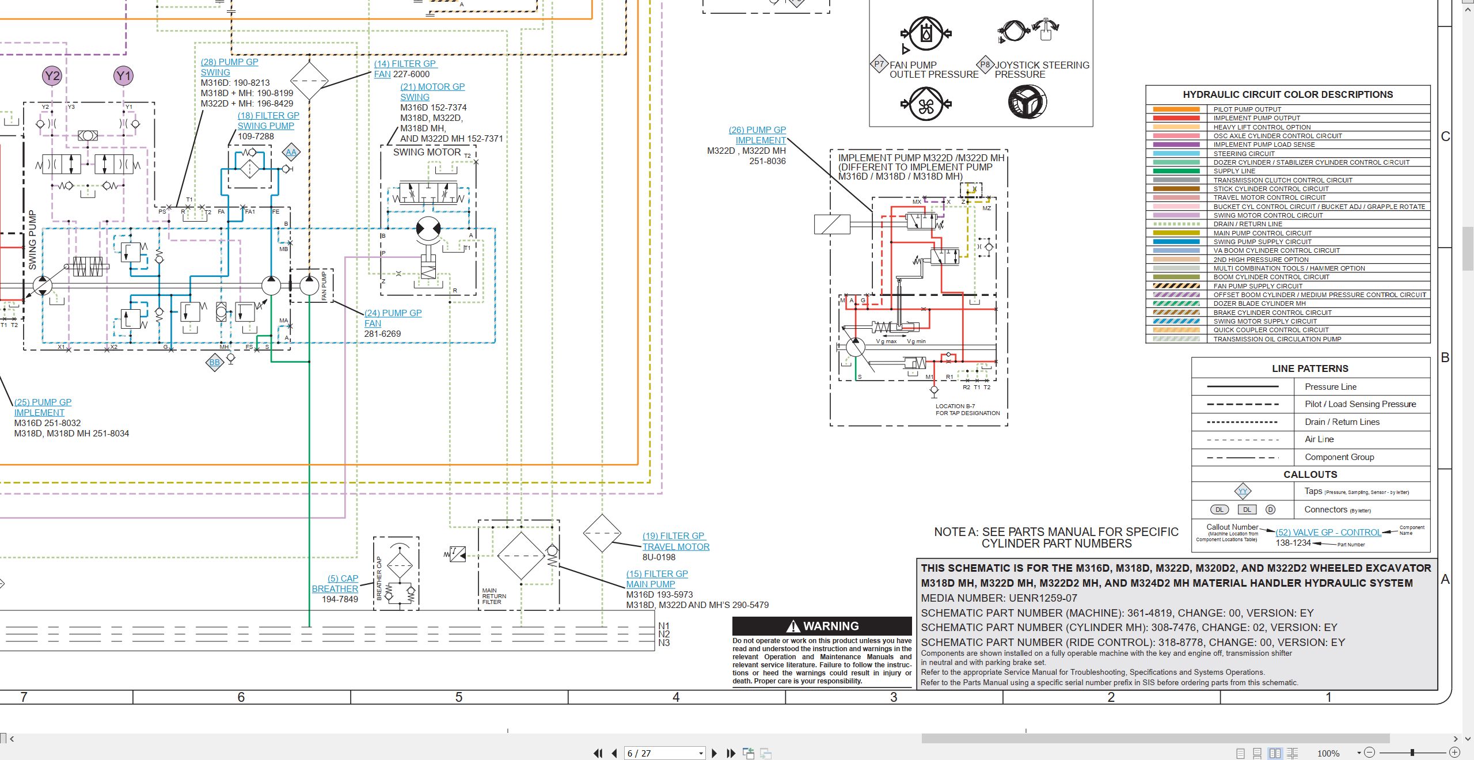Click the scroll left arrow

pyautogui.click(x=12, y=738)
